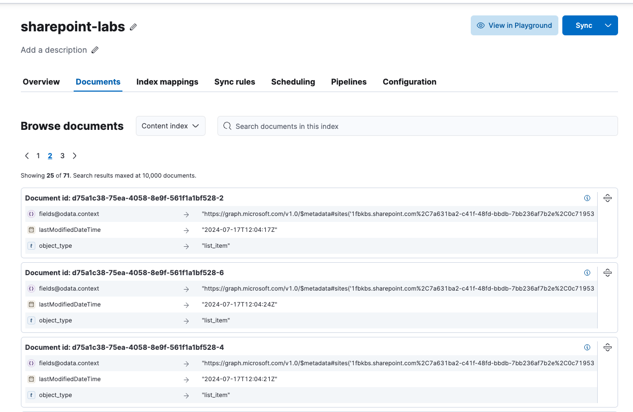633x412 pixels.
Task: Click the eye icon in View in Playground
Action: [481, 25]
